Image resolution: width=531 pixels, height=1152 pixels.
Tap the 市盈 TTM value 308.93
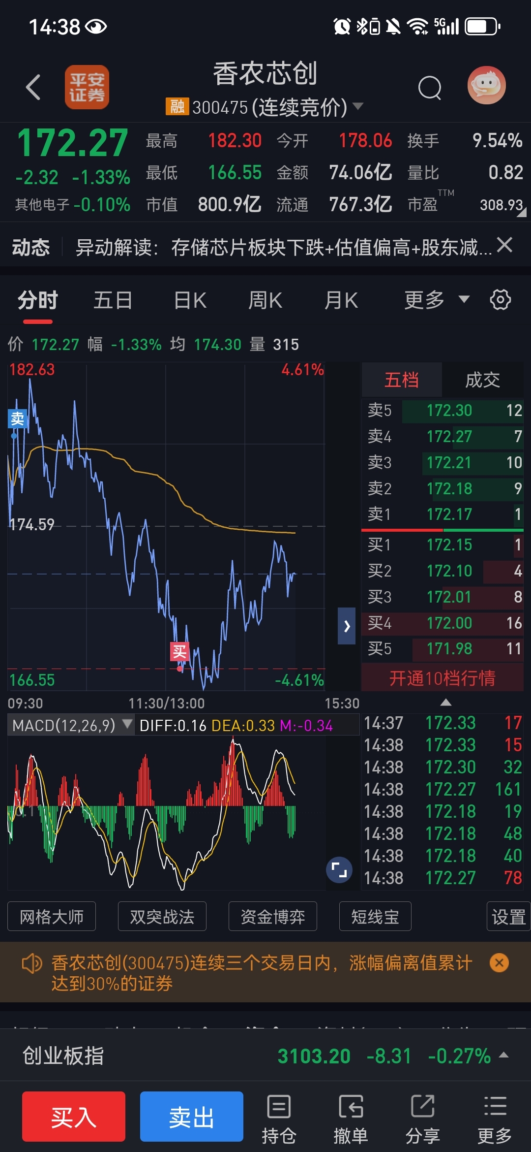(x=501, y=204)
